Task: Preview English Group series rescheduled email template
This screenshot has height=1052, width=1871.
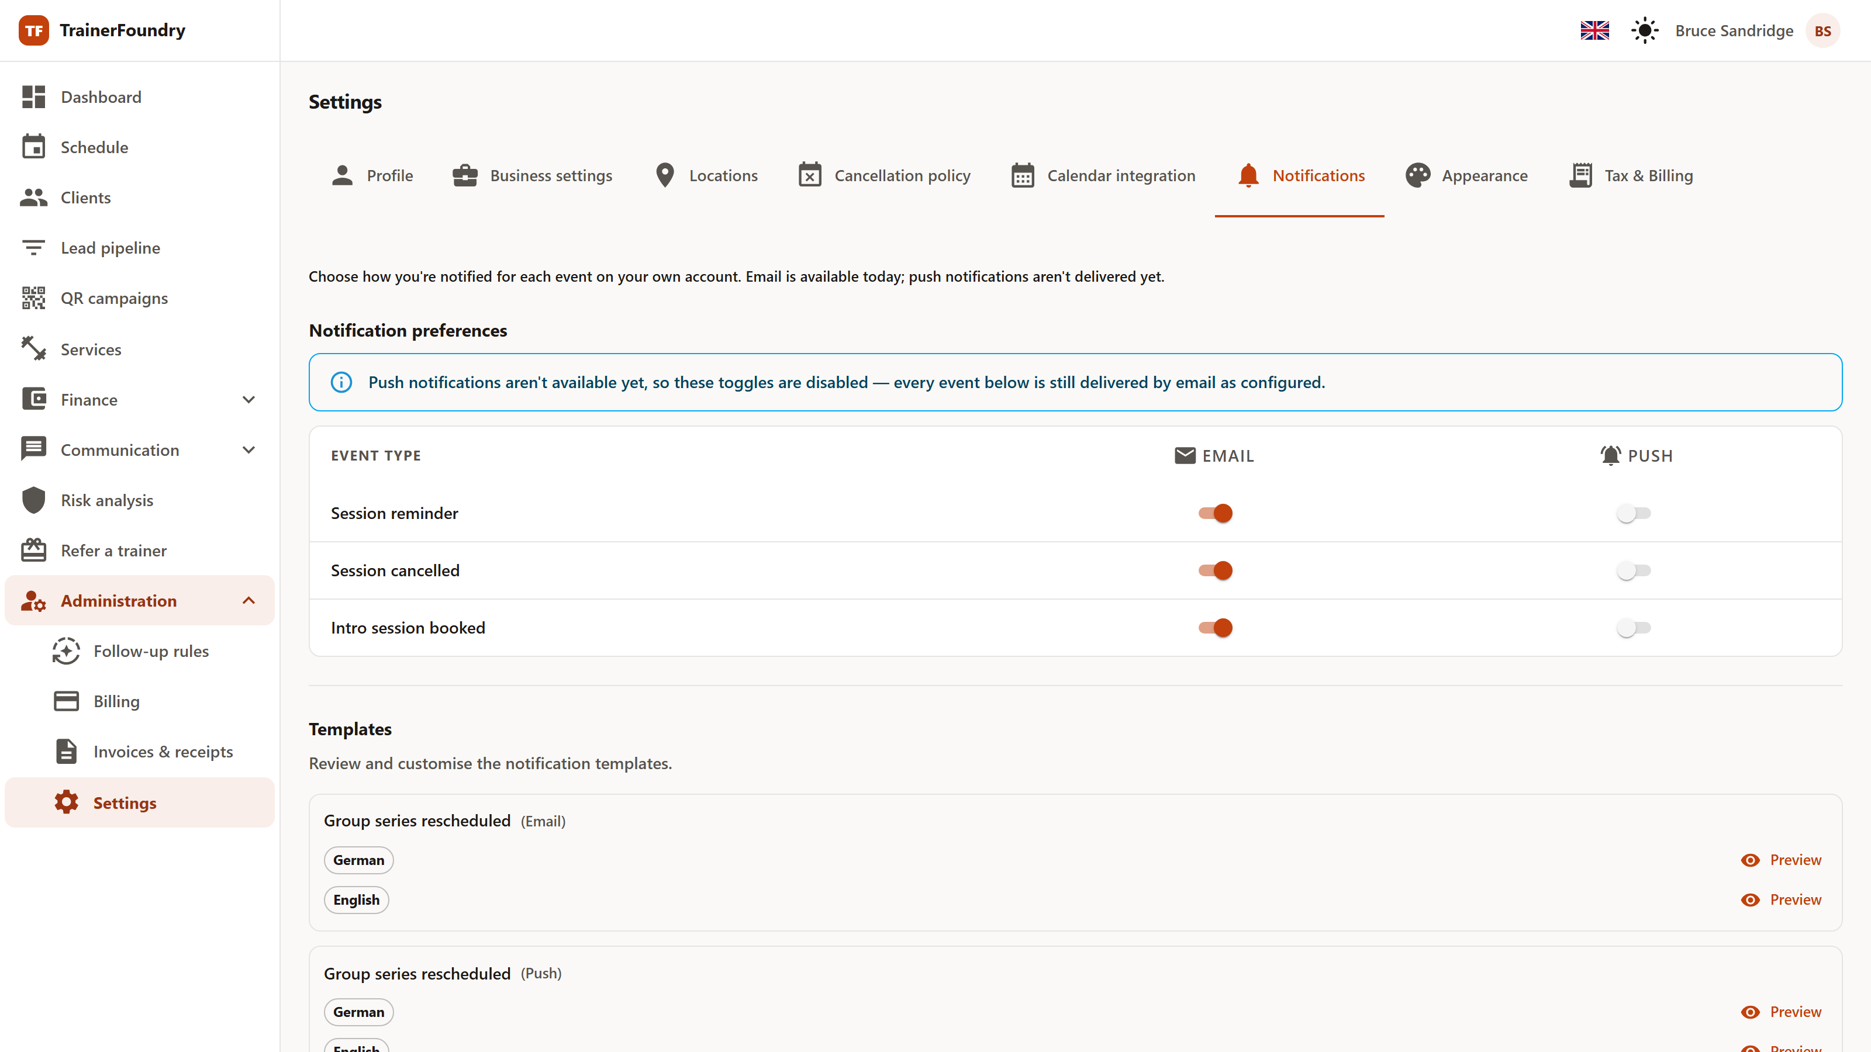Action: pyautogui.click(x=1781, y=899)
